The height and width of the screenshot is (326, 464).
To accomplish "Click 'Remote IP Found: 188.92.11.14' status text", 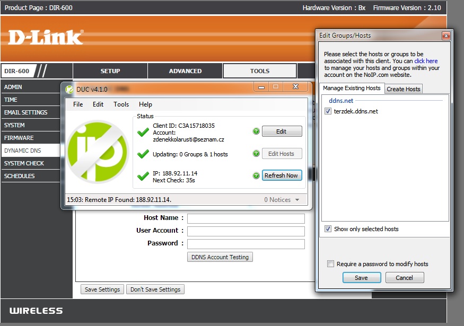I will pyautogui.click(x=128, y=200).
